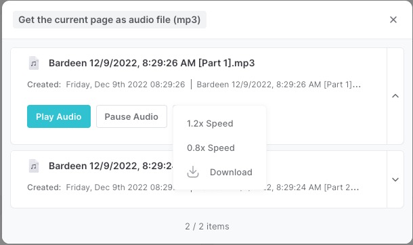Click the second item's Created date text

coord(120,187)
